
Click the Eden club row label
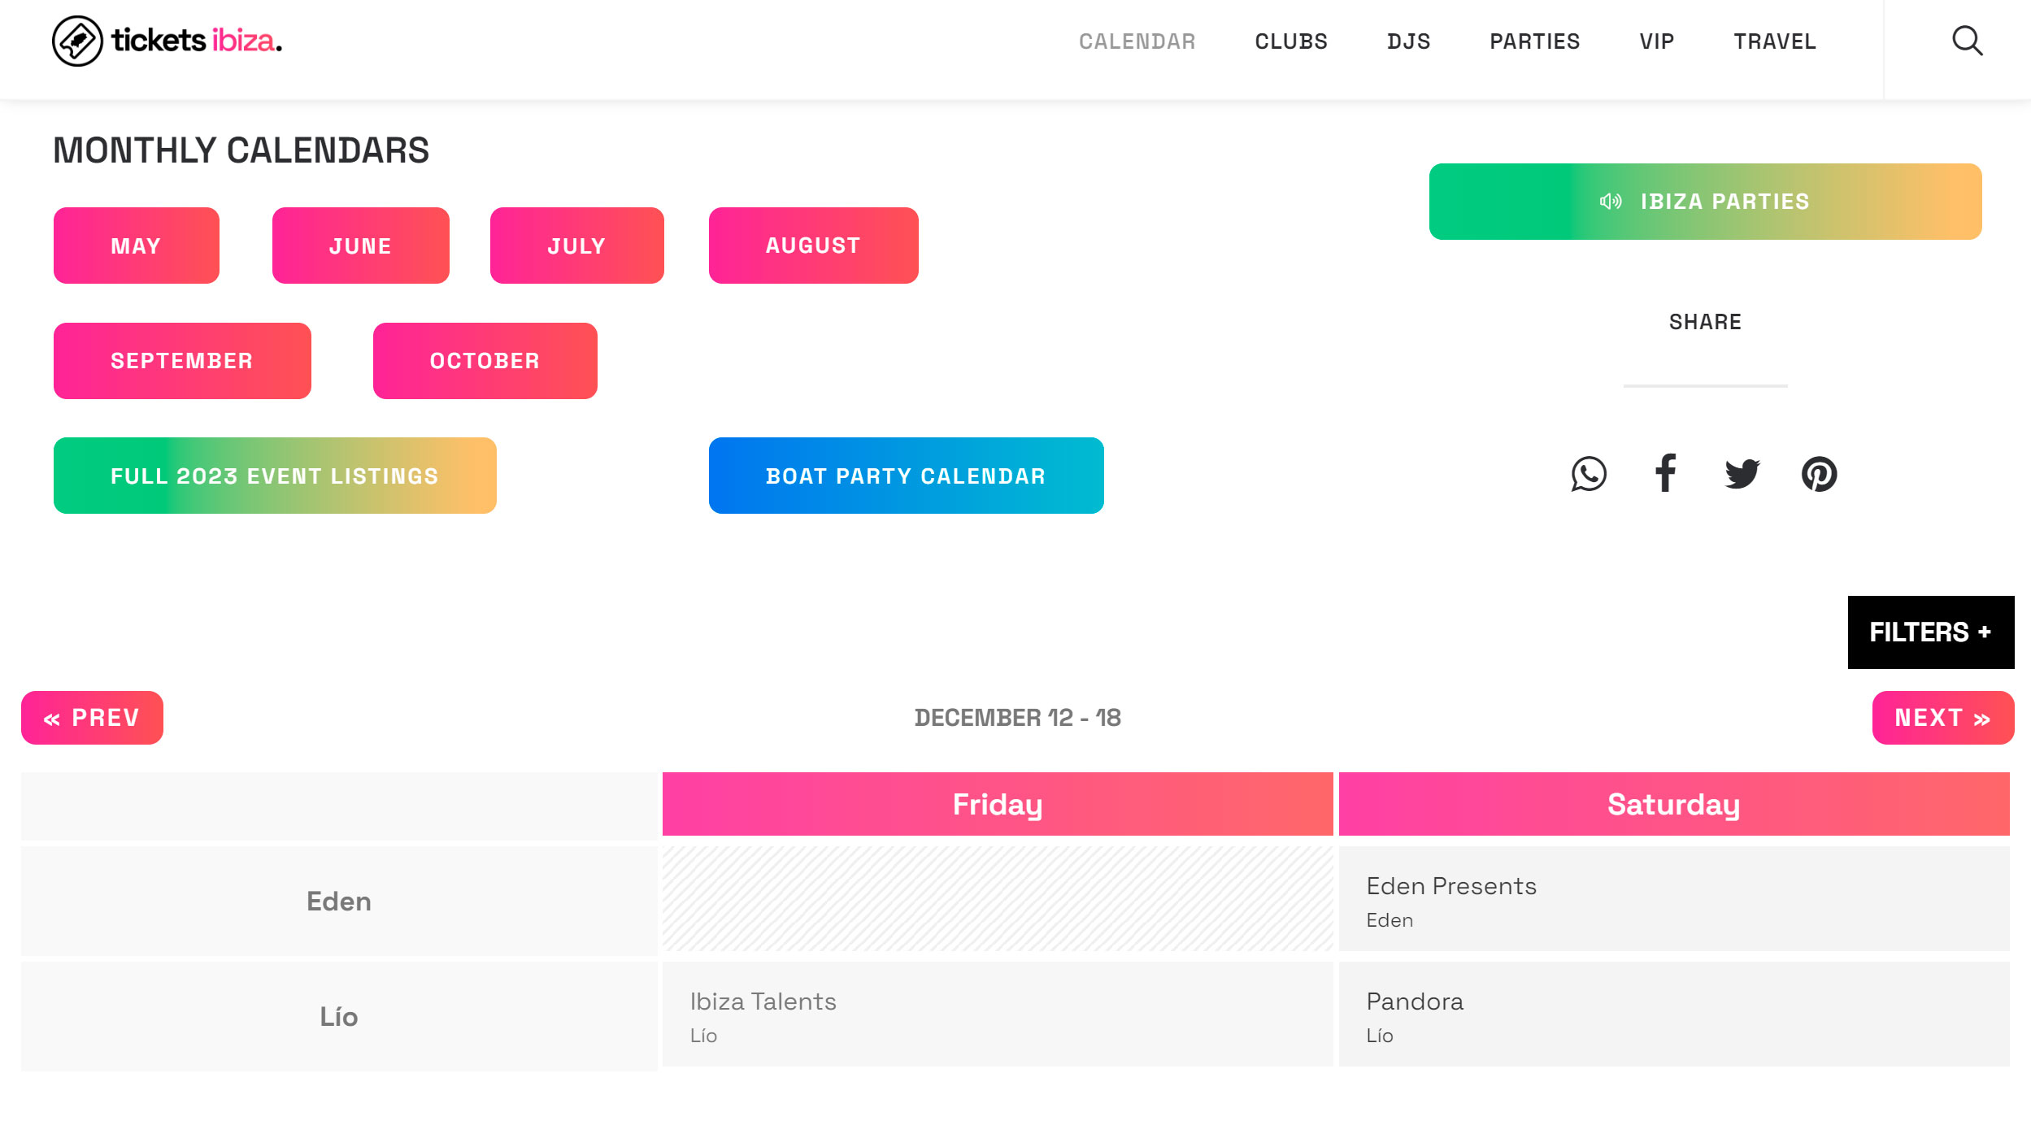339,901
